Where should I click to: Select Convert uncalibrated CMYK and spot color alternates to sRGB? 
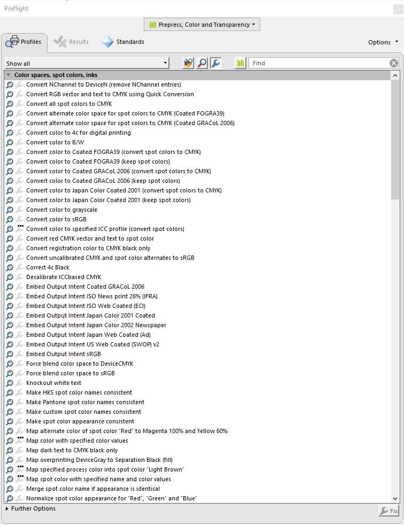111,258
